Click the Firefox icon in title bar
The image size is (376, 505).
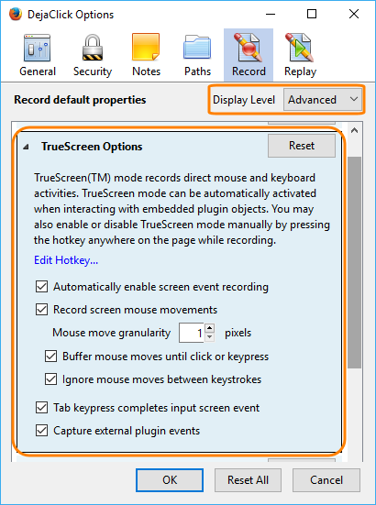pos(16,14)
